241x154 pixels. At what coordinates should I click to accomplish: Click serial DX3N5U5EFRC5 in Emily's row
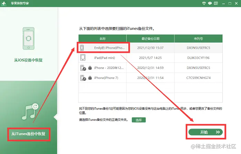pyautogui.click(x=198, y=48)
